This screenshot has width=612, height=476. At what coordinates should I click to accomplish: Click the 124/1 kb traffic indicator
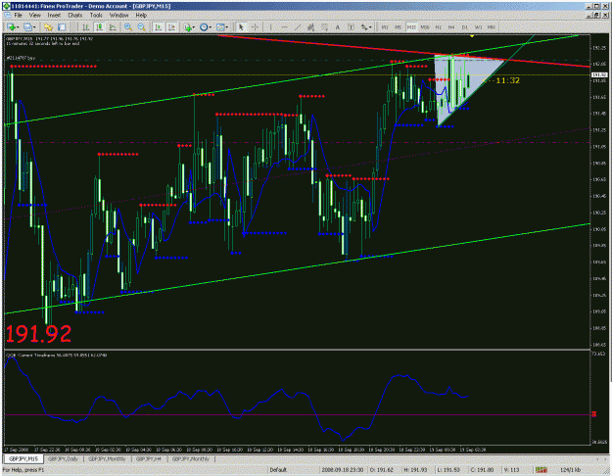tap(571, 470)
